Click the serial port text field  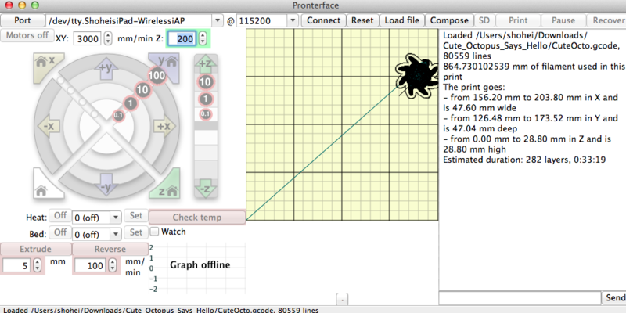tap(129, 20)
